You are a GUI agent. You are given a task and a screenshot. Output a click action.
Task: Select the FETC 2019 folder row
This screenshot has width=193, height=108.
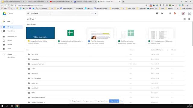pos(105,54)
